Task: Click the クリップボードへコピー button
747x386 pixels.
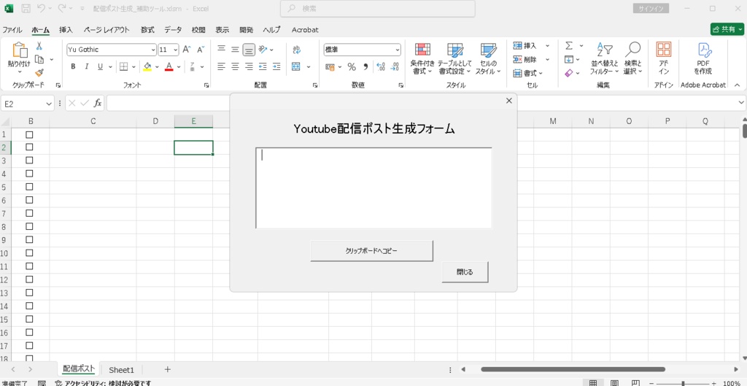Action: click(x=371, y=251)
